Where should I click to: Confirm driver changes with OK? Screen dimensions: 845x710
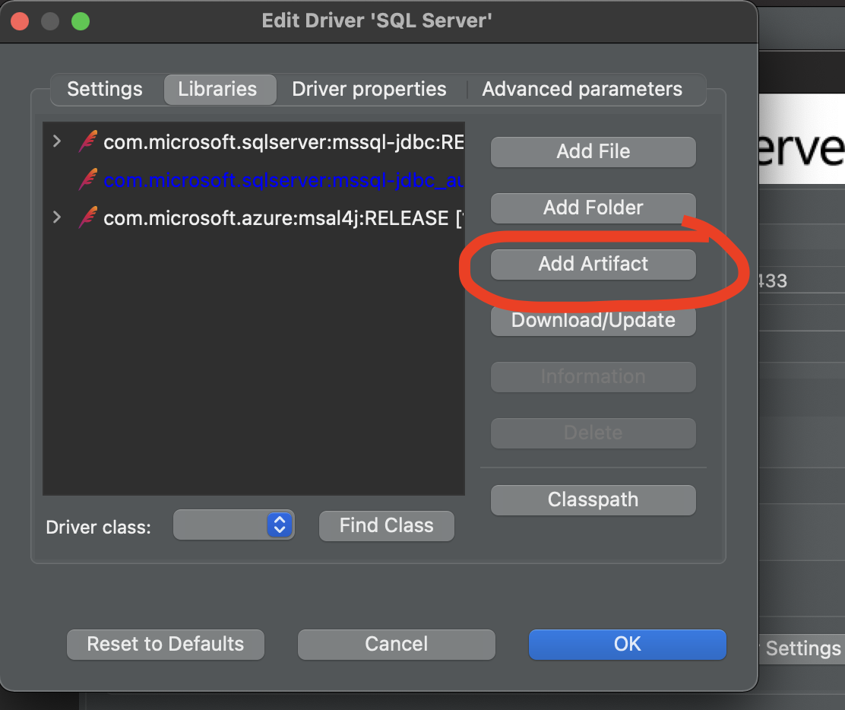[x=627, y=644]
